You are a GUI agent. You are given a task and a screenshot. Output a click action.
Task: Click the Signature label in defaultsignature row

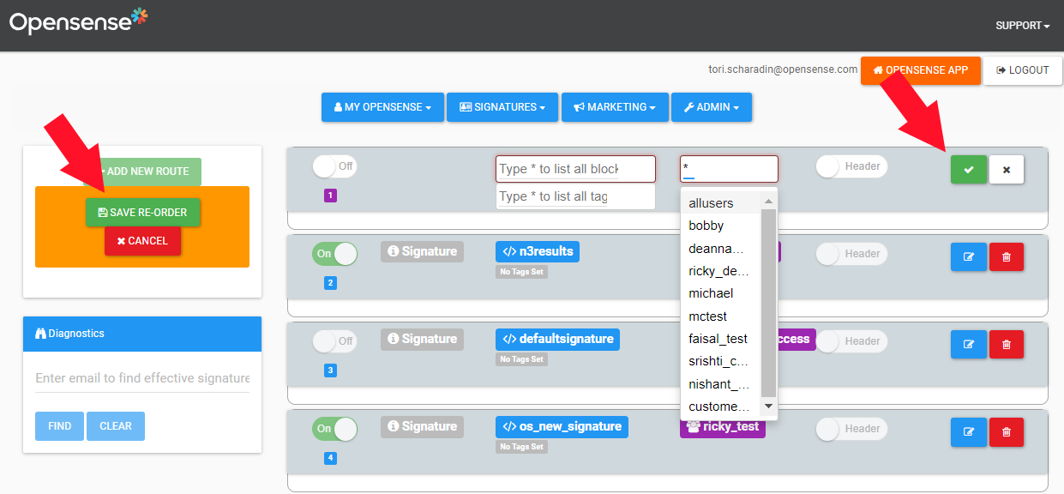point(422,339)
